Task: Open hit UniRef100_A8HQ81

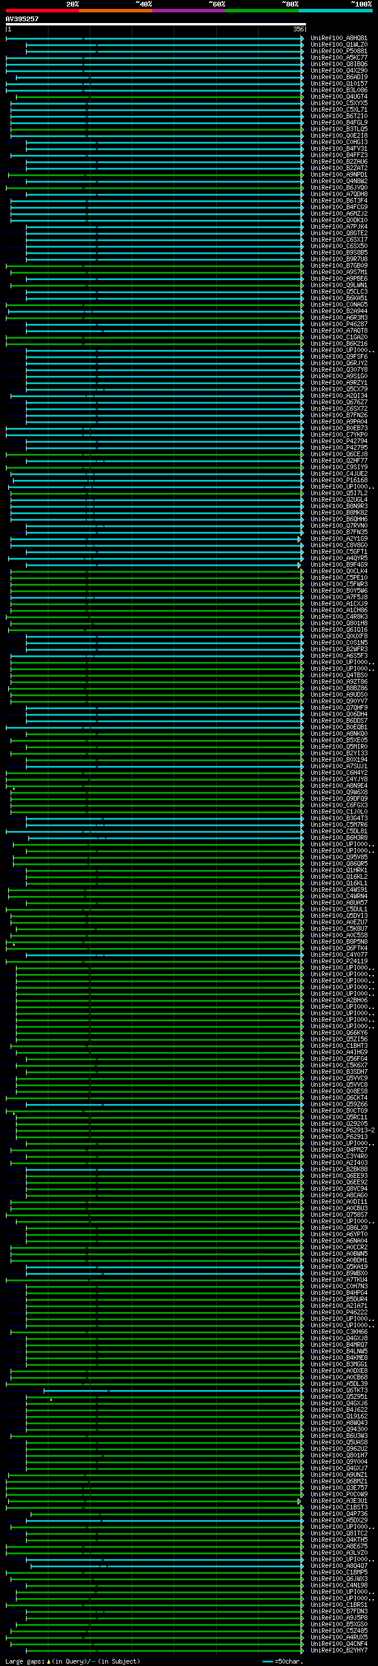Action: [x=339, y=38]
